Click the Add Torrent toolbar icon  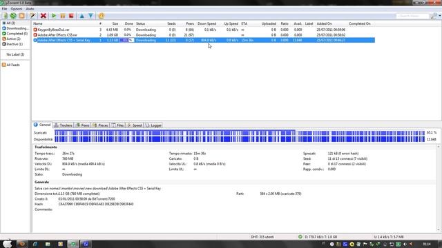5,16
